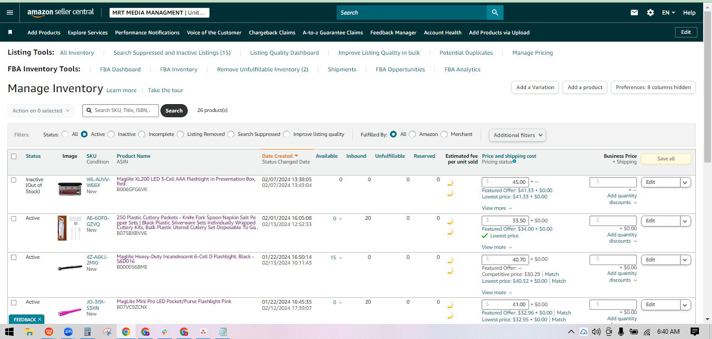Viewport: 712px width, 339px height.
Task: Click the bookmark icon in navigation bar
Action: click(10, 32)
